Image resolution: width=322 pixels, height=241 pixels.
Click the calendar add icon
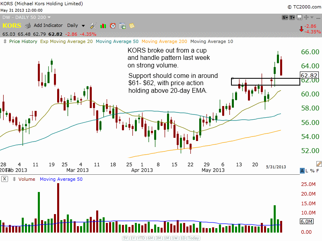(x=122, y=26)
